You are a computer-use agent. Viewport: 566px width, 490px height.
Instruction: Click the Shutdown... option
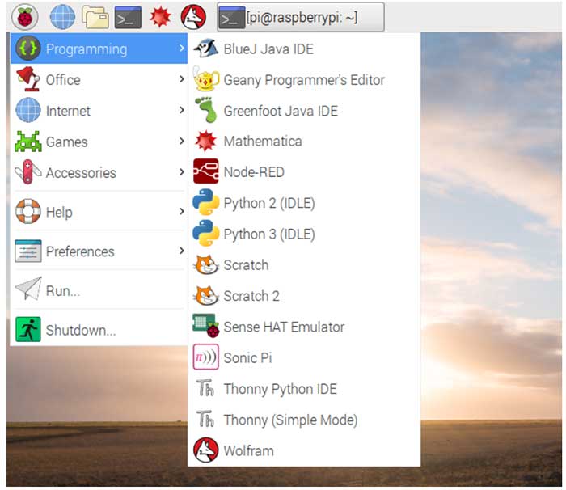pyautogui.click(x=80, y=330)
